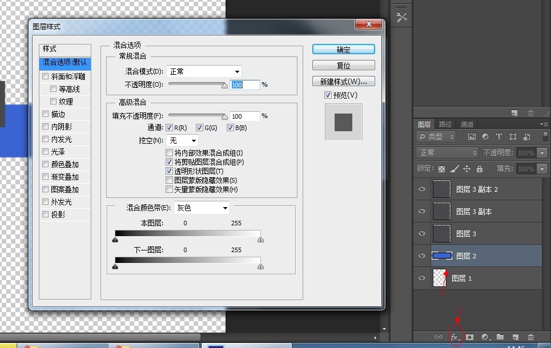The width and height of the screenshot is (551, 348).
Task: Open the Layers panel 正常 blend dropdown
Action: tap(447, 153)
